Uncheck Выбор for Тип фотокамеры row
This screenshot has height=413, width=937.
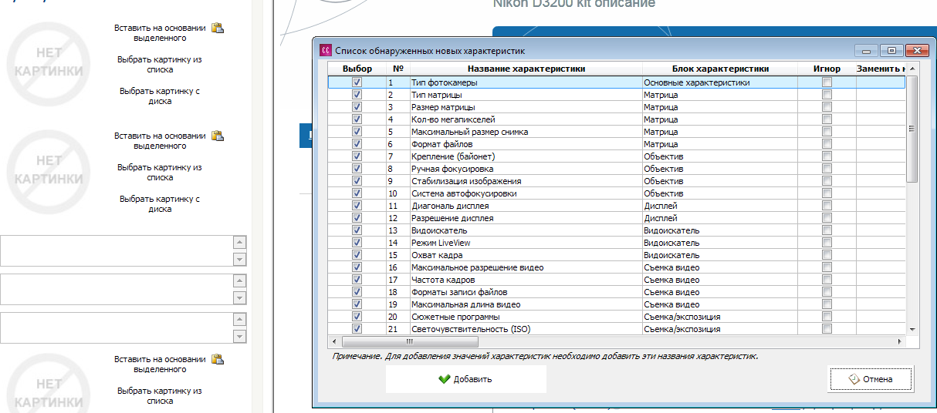point(357,82)
